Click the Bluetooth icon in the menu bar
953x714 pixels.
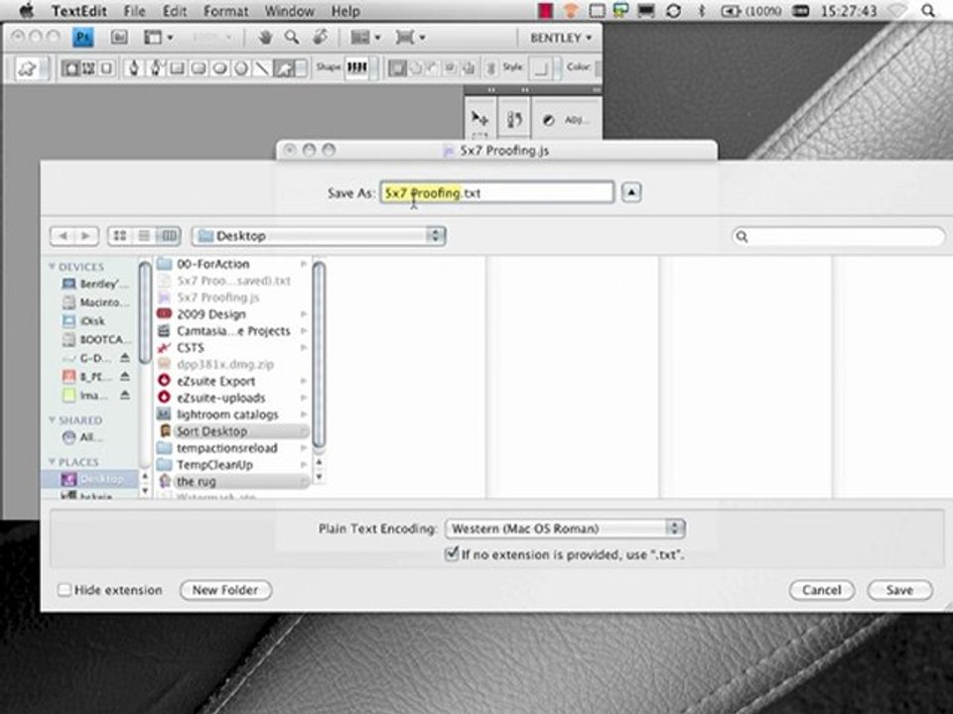tap(701, 10)
